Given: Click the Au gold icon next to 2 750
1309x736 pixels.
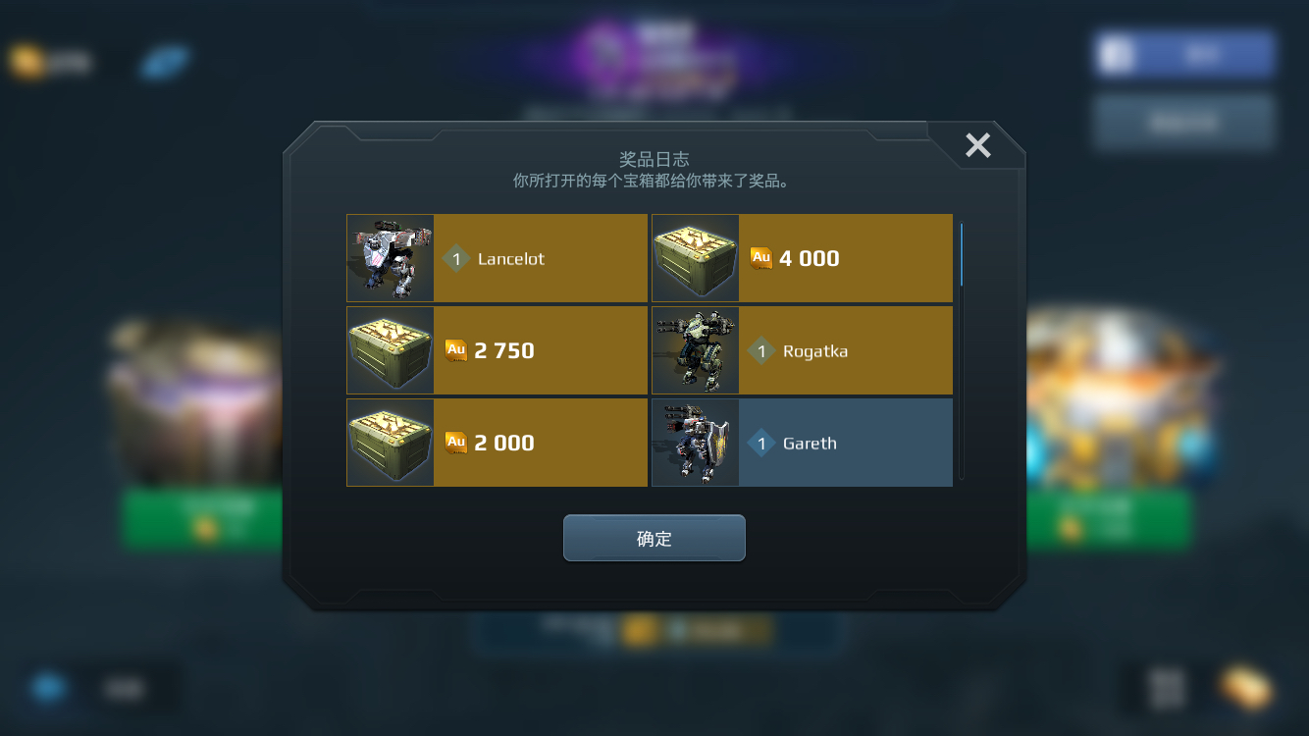Looking at the screenshot, I should coord(456,350).
